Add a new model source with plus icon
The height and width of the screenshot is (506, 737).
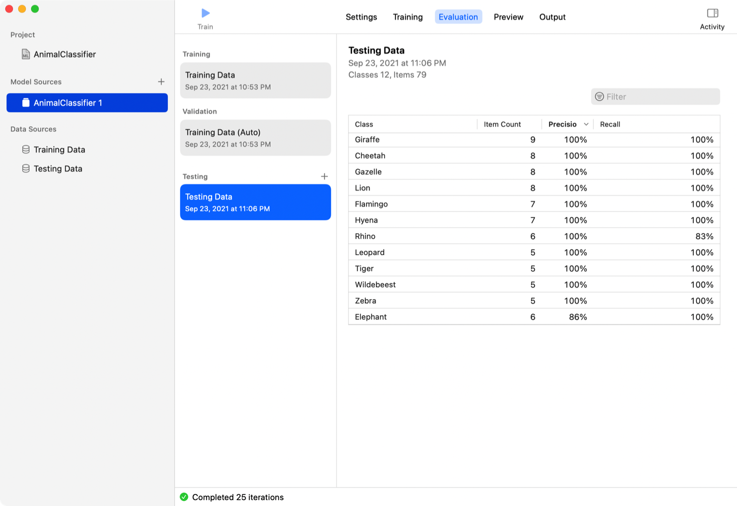(161, 82)
